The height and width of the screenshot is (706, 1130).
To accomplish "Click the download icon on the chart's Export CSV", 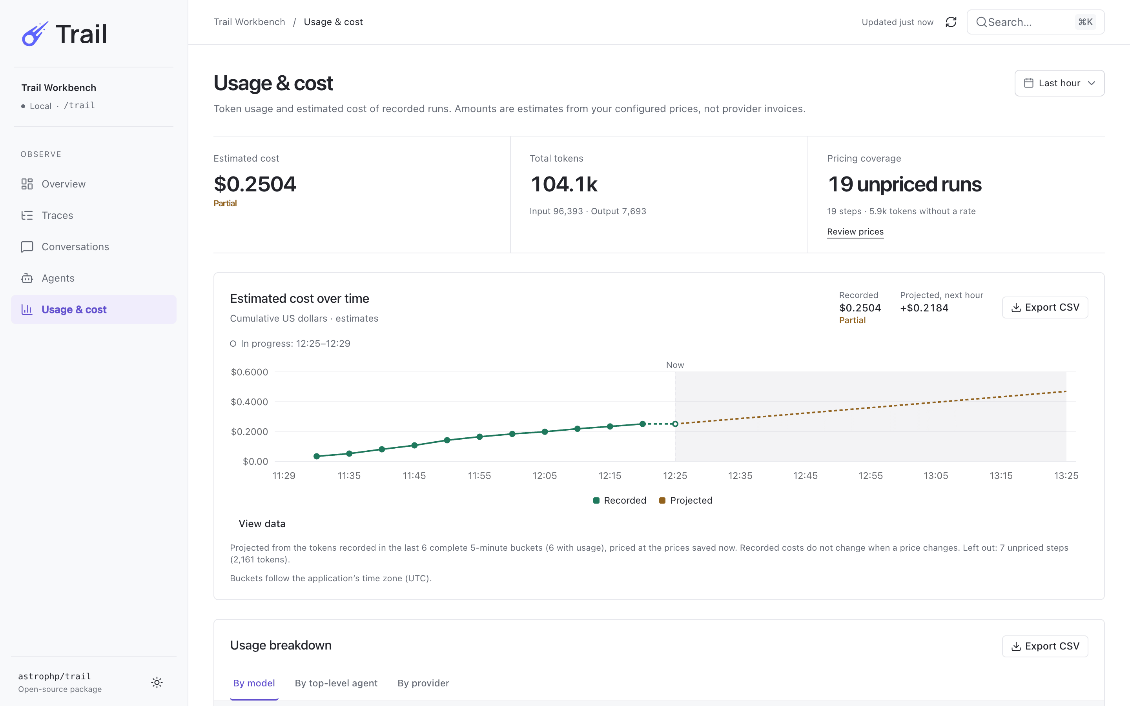I will pos(1016,308).
